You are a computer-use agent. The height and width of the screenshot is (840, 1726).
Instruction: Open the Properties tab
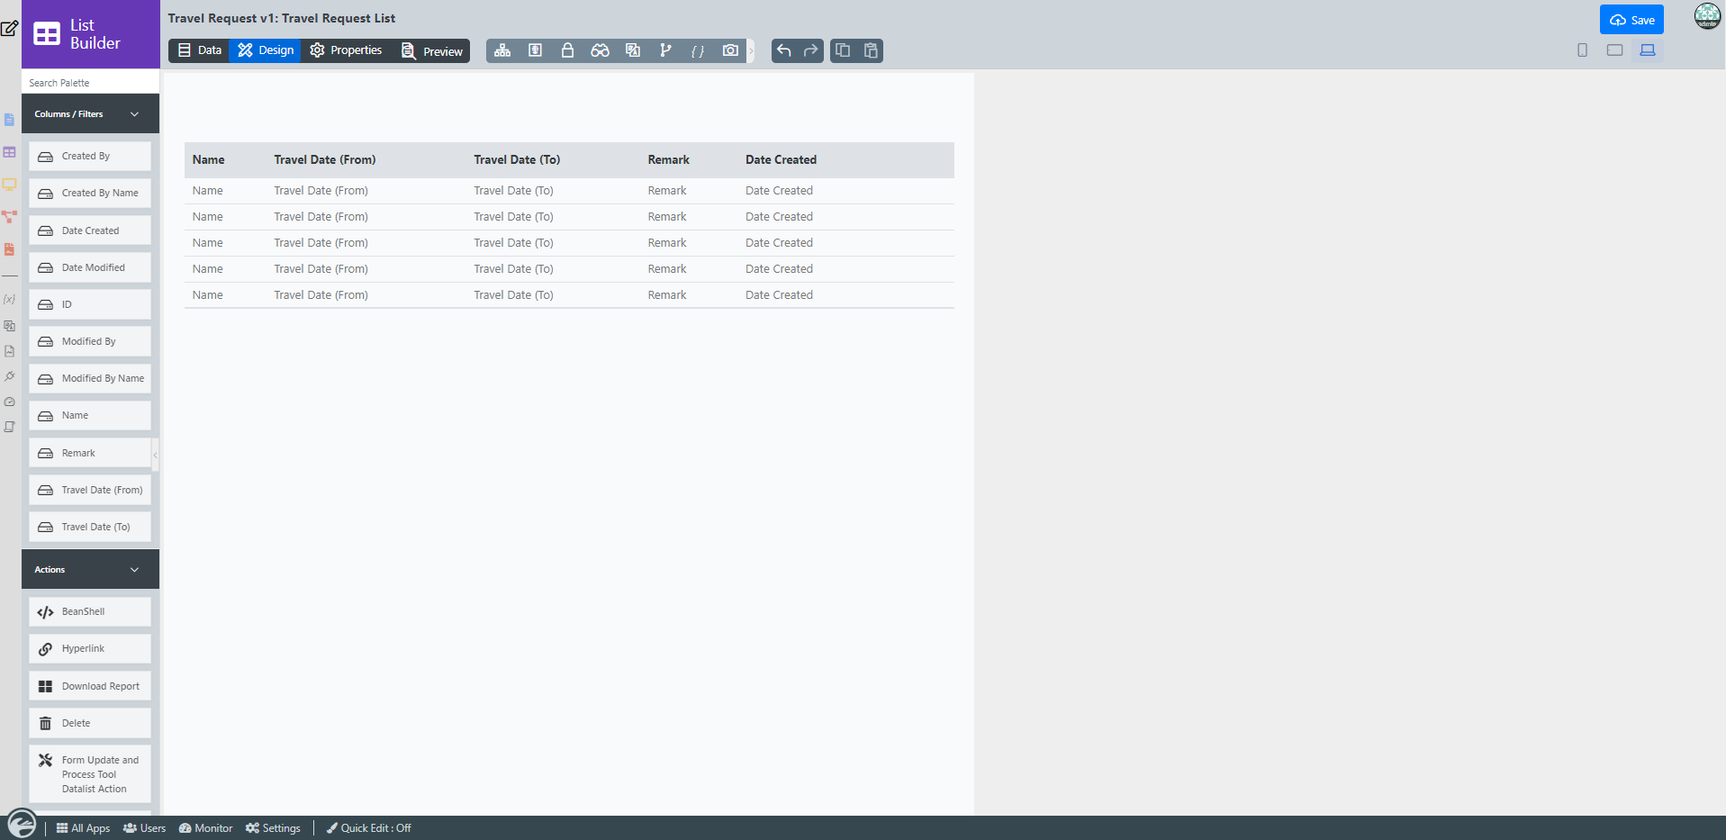pos(346,50)
